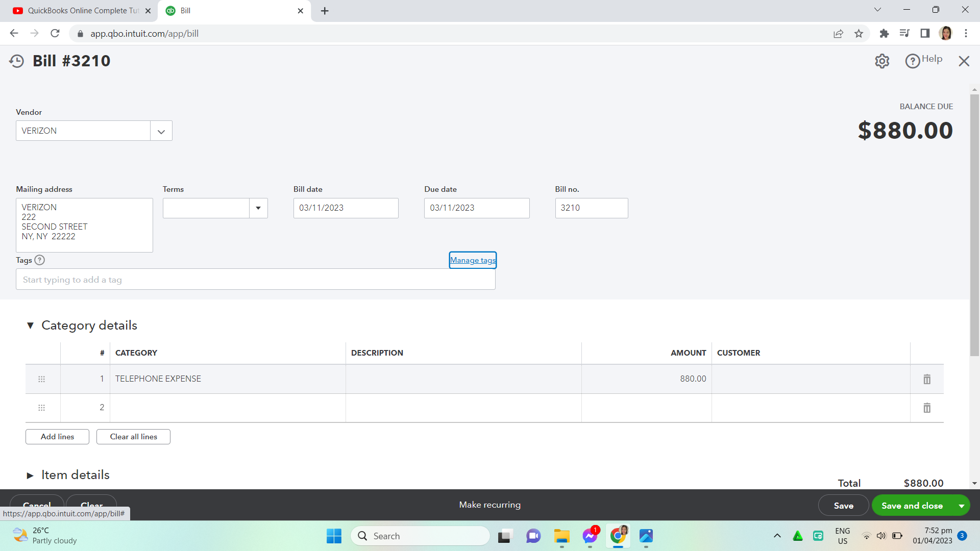This screenshot has height=551, width=980.
Task: Collapse the Category details section
Action: click(x=30, y=325)
